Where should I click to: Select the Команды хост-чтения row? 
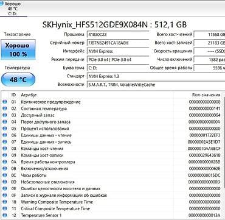click(x=111, y=149)
